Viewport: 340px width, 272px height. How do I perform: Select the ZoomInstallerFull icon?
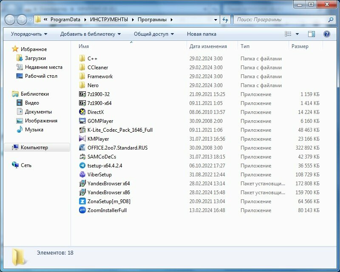[82, 210]
